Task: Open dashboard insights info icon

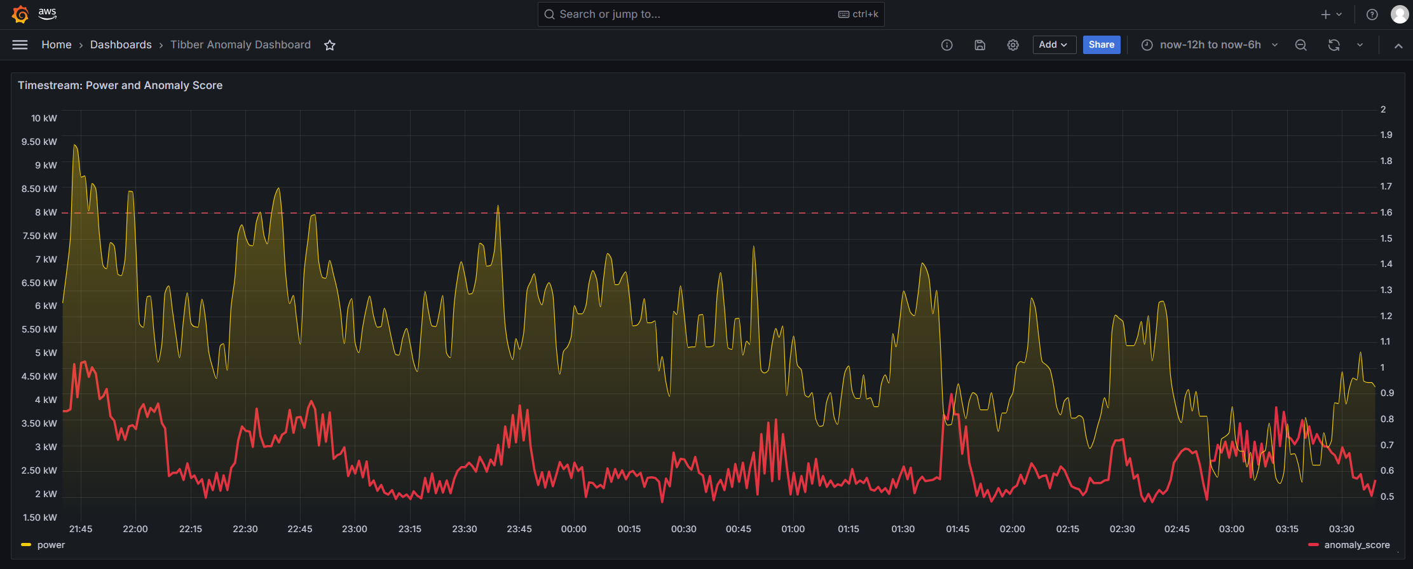Action: tap(946, 45)
